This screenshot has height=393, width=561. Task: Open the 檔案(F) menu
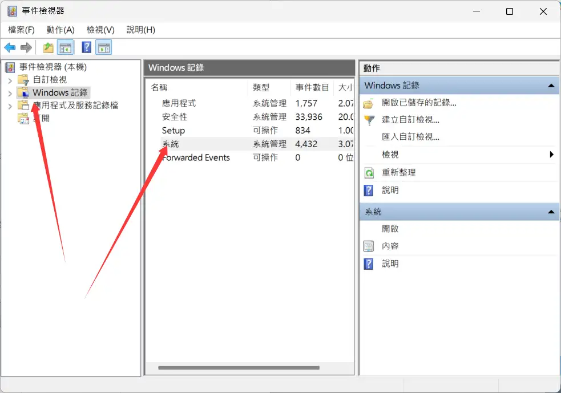coord(22,30)
